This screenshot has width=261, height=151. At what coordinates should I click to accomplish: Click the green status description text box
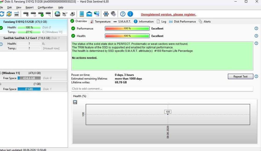pos(162,56)
